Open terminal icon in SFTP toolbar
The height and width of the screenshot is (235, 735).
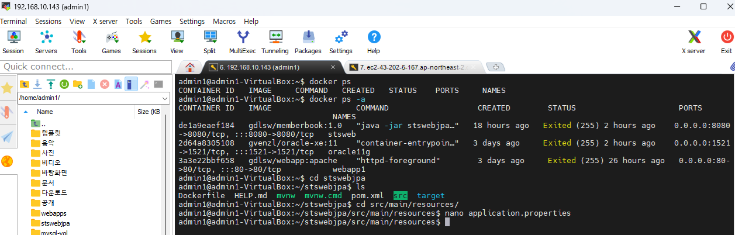158,84
